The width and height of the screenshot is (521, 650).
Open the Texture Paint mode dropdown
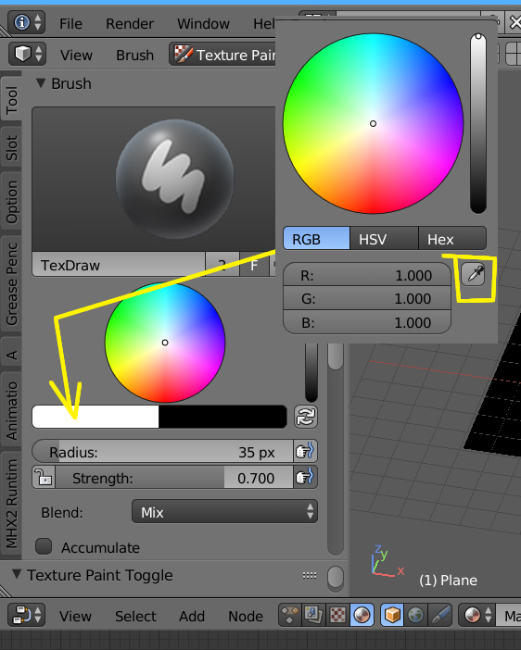click(223, 55)
